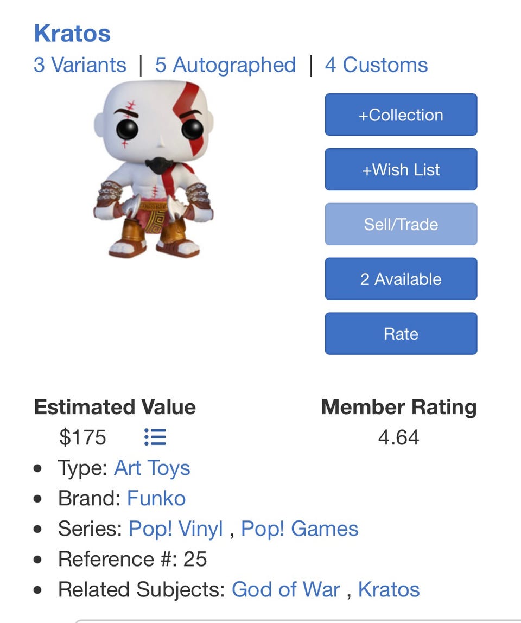Open the Kratos title link
The height and width of the screenshot is (623, 521).
tap(72, 33)
